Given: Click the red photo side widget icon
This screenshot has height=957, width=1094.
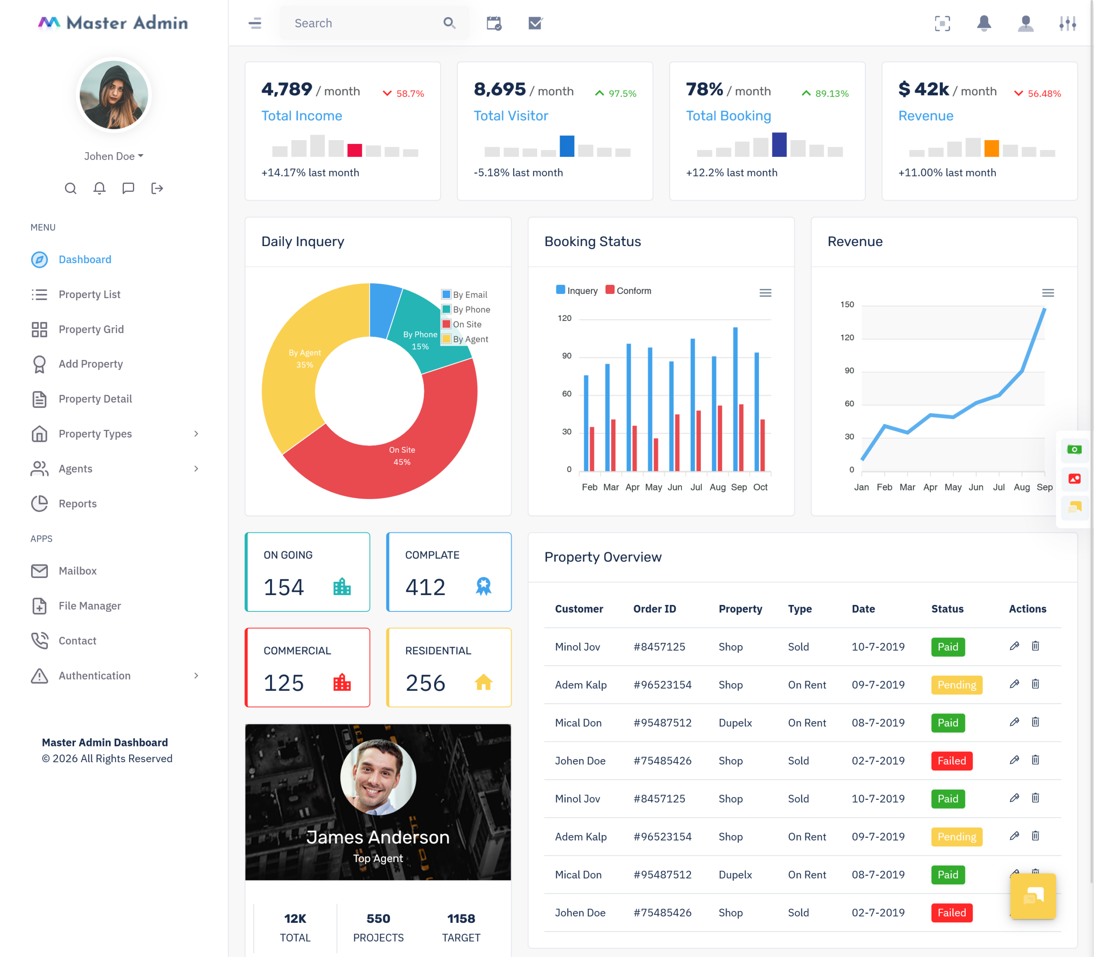Looking at the screenshot, I should click(x=1074, y=478).
